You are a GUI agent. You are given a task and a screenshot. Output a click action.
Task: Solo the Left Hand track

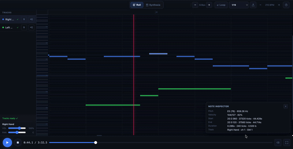click(24, 27)
